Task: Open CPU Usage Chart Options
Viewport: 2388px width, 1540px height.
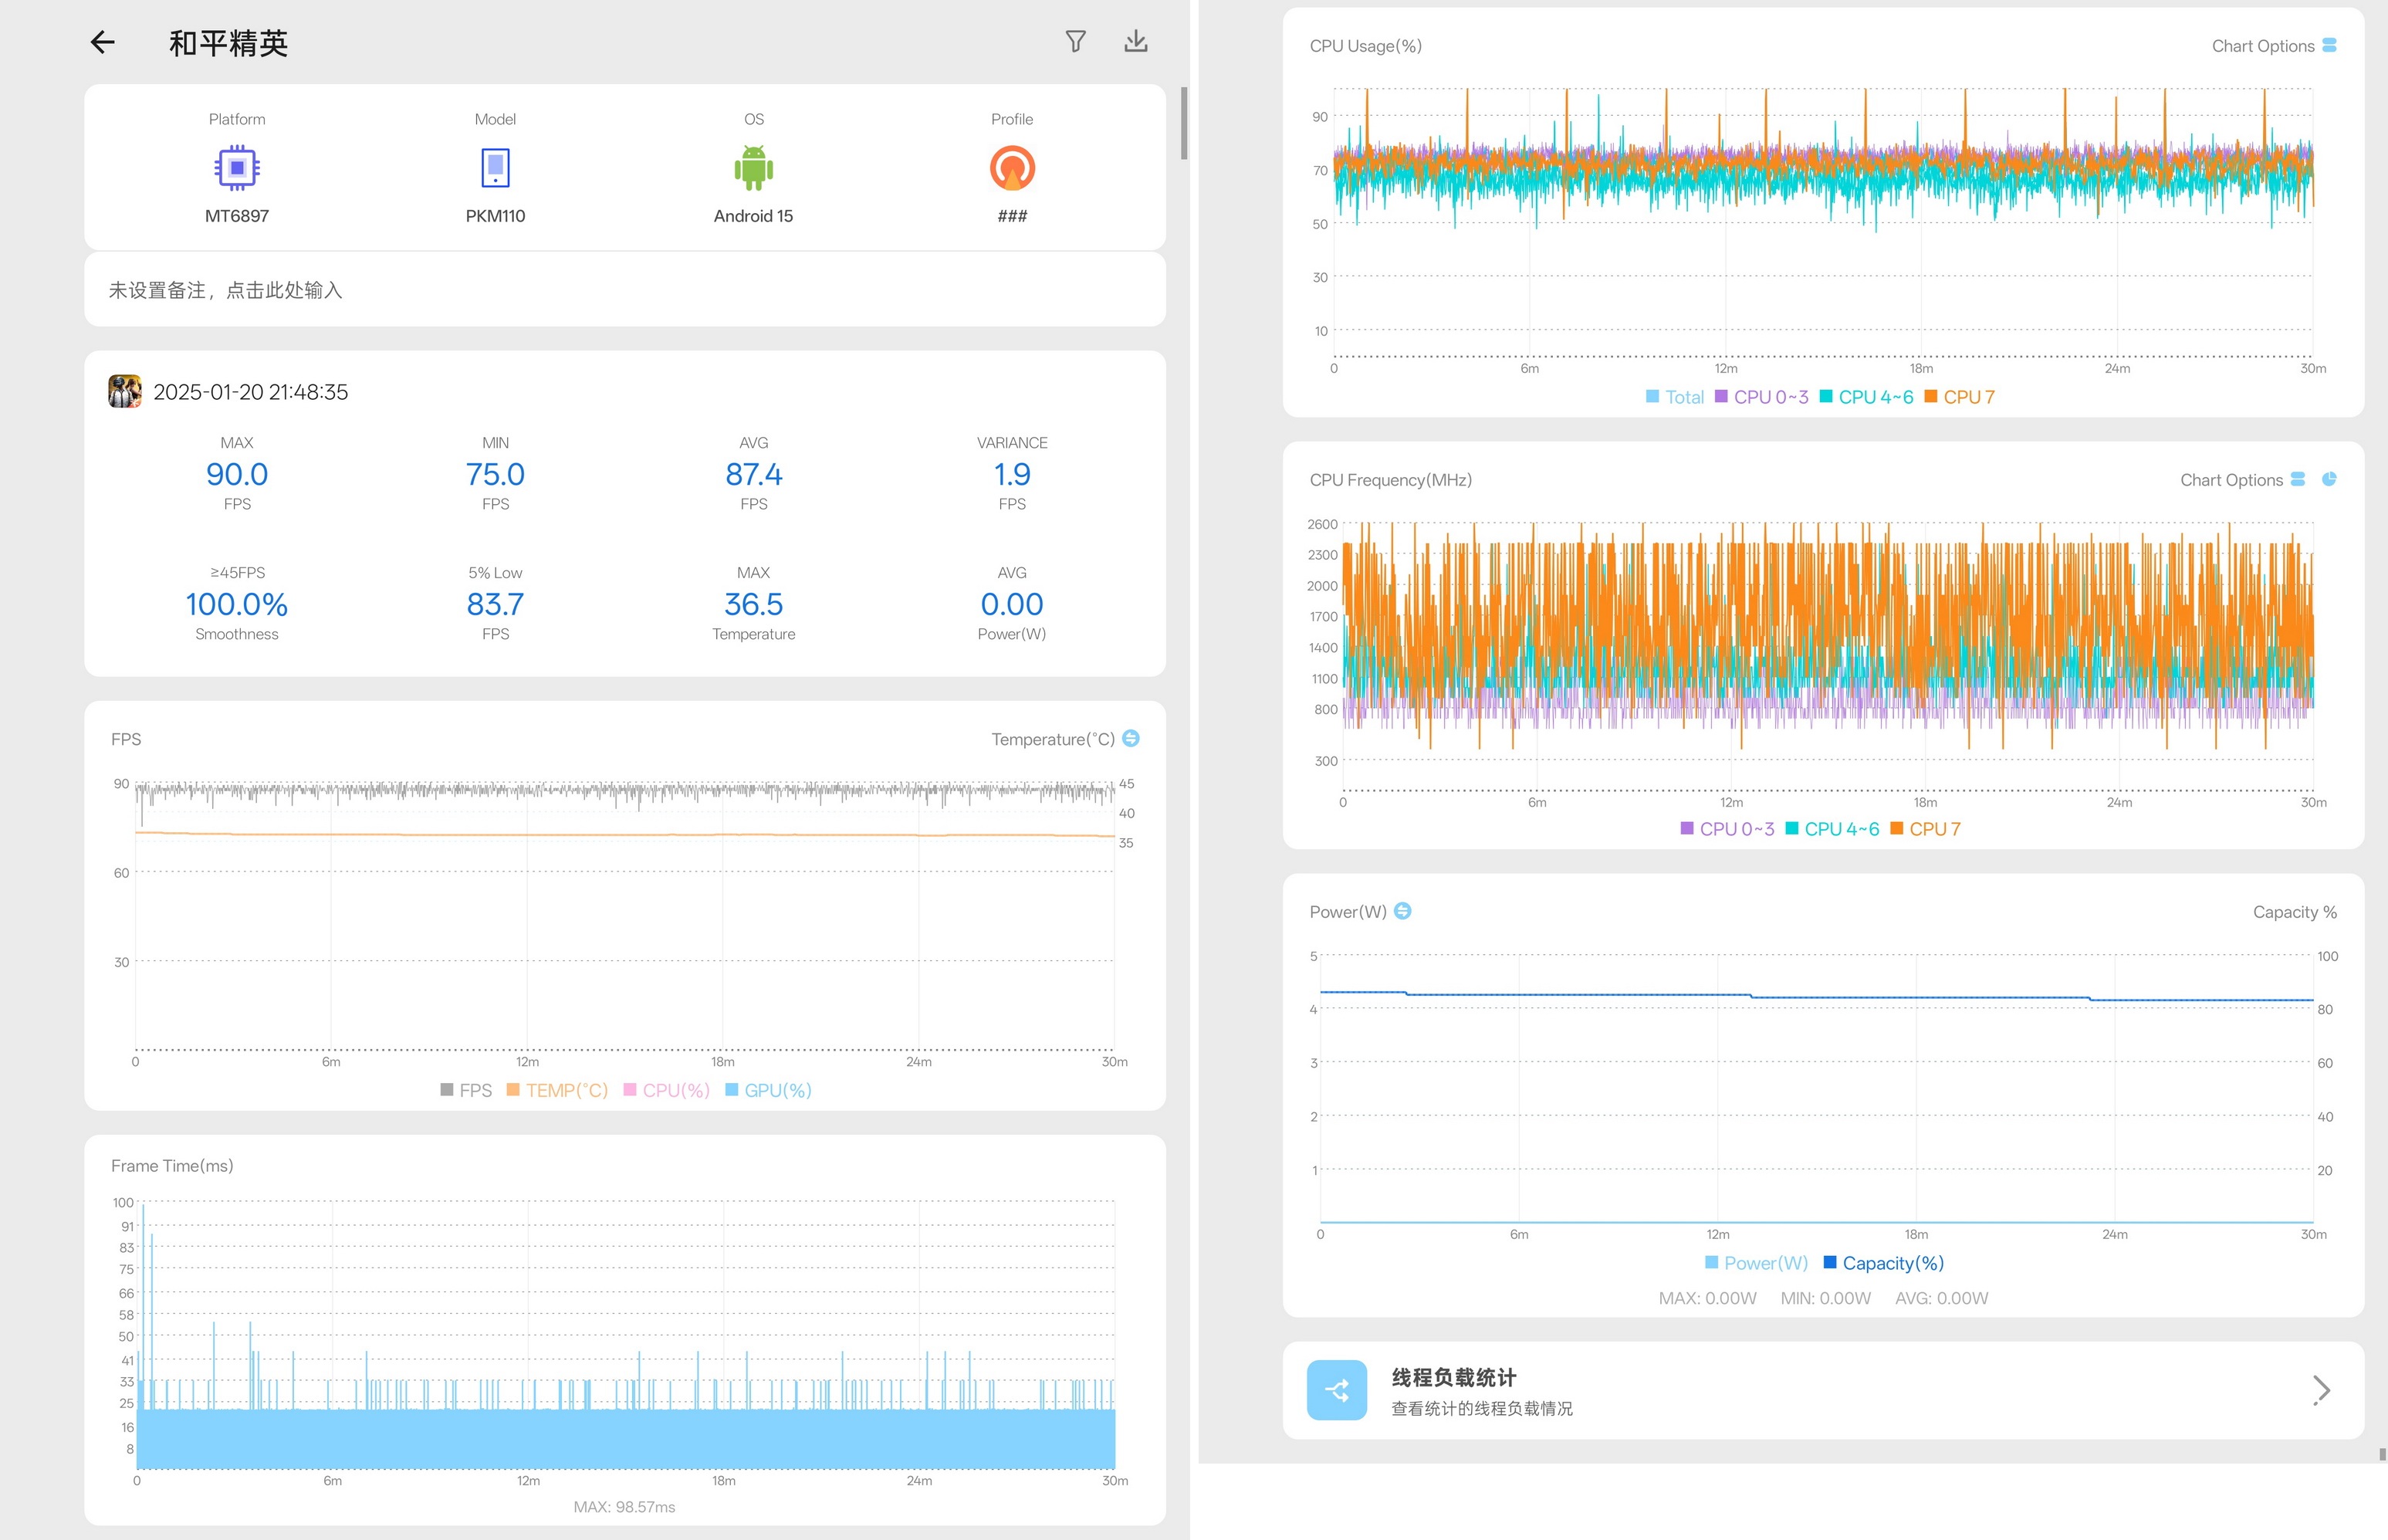Action: 2273,46
